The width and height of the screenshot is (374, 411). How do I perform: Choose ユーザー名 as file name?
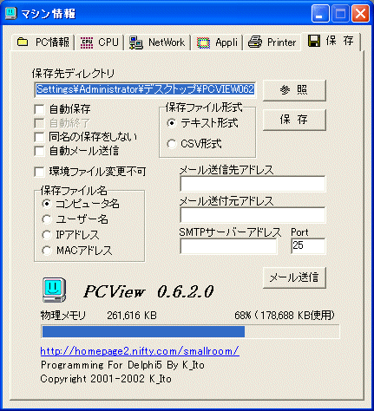47,219
